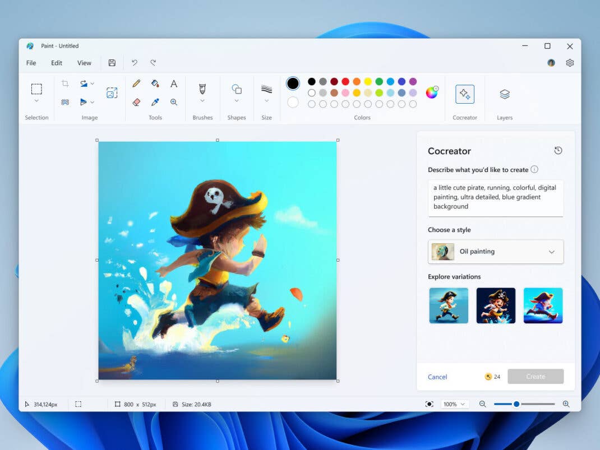Open the View menu

point(84,63)
